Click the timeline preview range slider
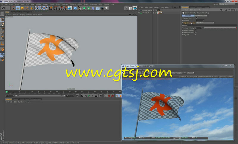Viewport: 238px width, 144px height. [x=40, y=96]
